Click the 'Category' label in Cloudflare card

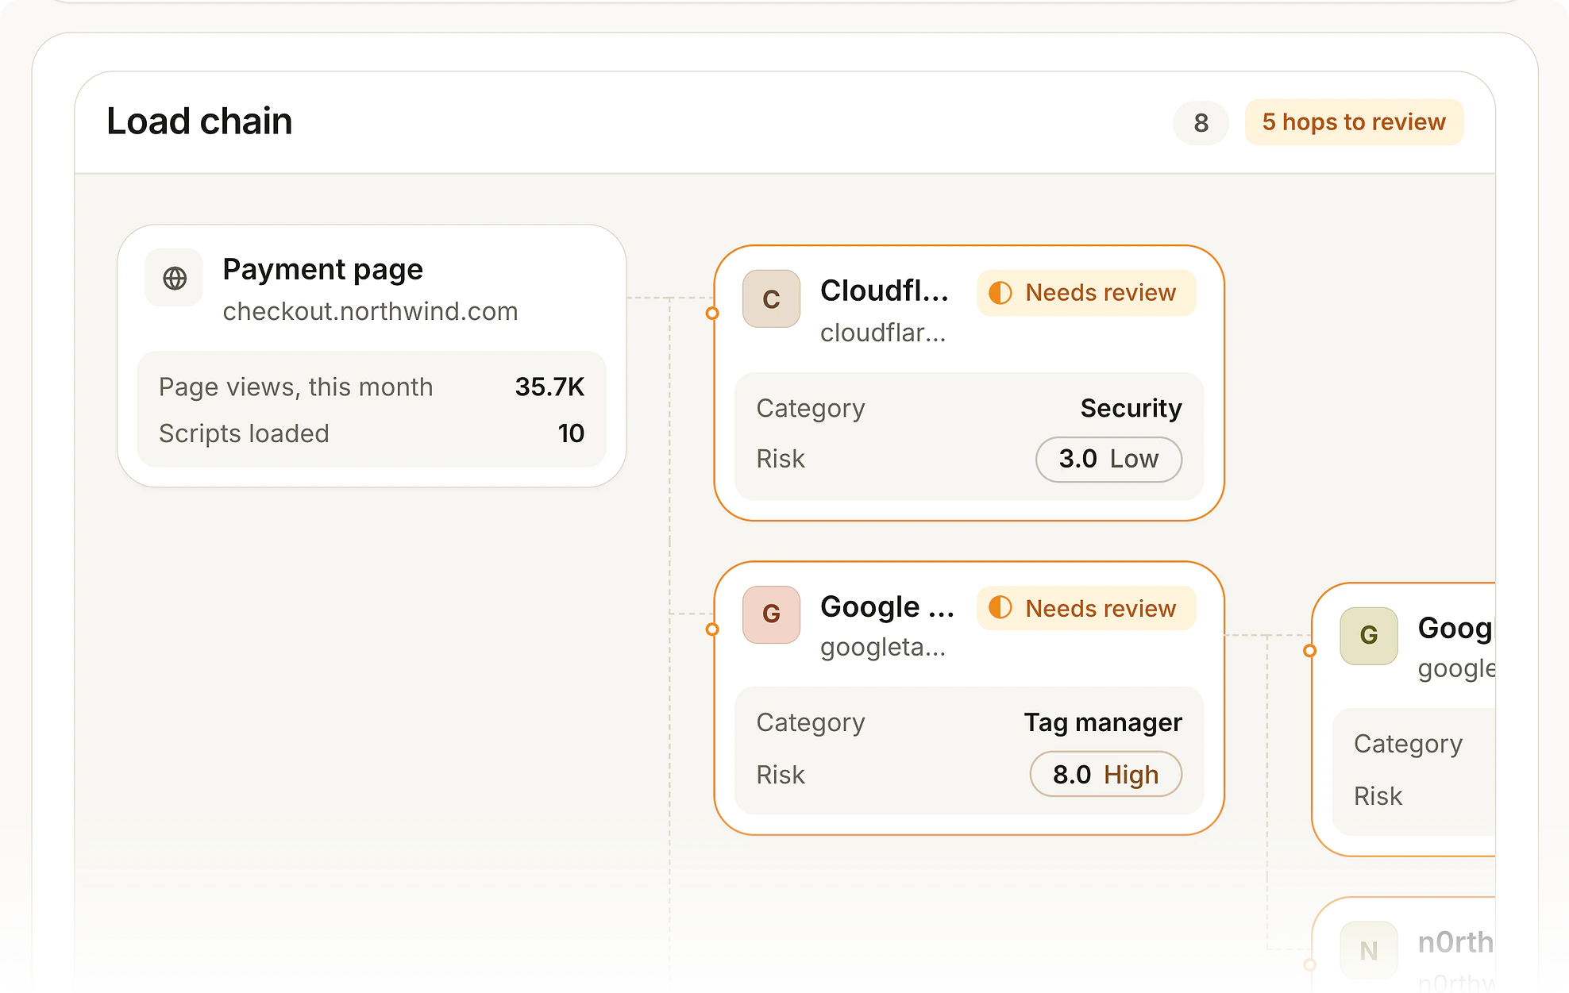[811, 409]
